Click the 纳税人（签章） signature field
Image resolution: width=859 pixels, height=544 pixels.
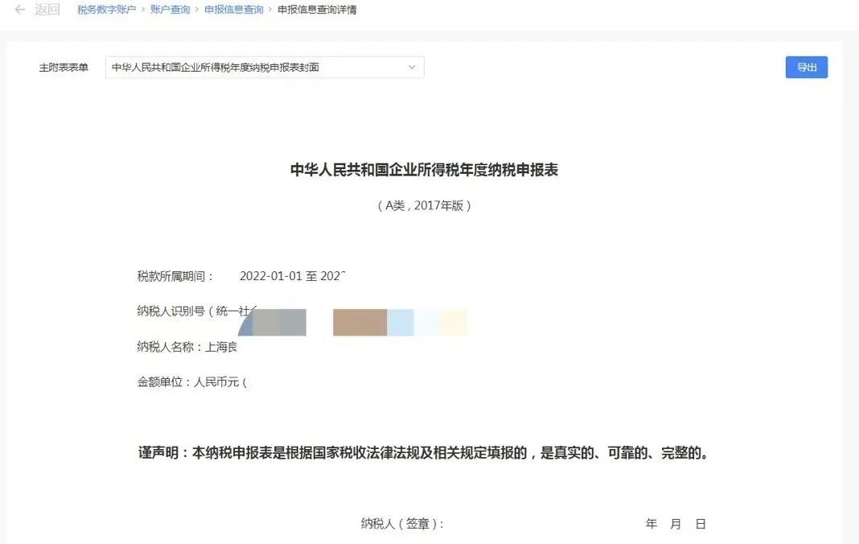(402, 524)
